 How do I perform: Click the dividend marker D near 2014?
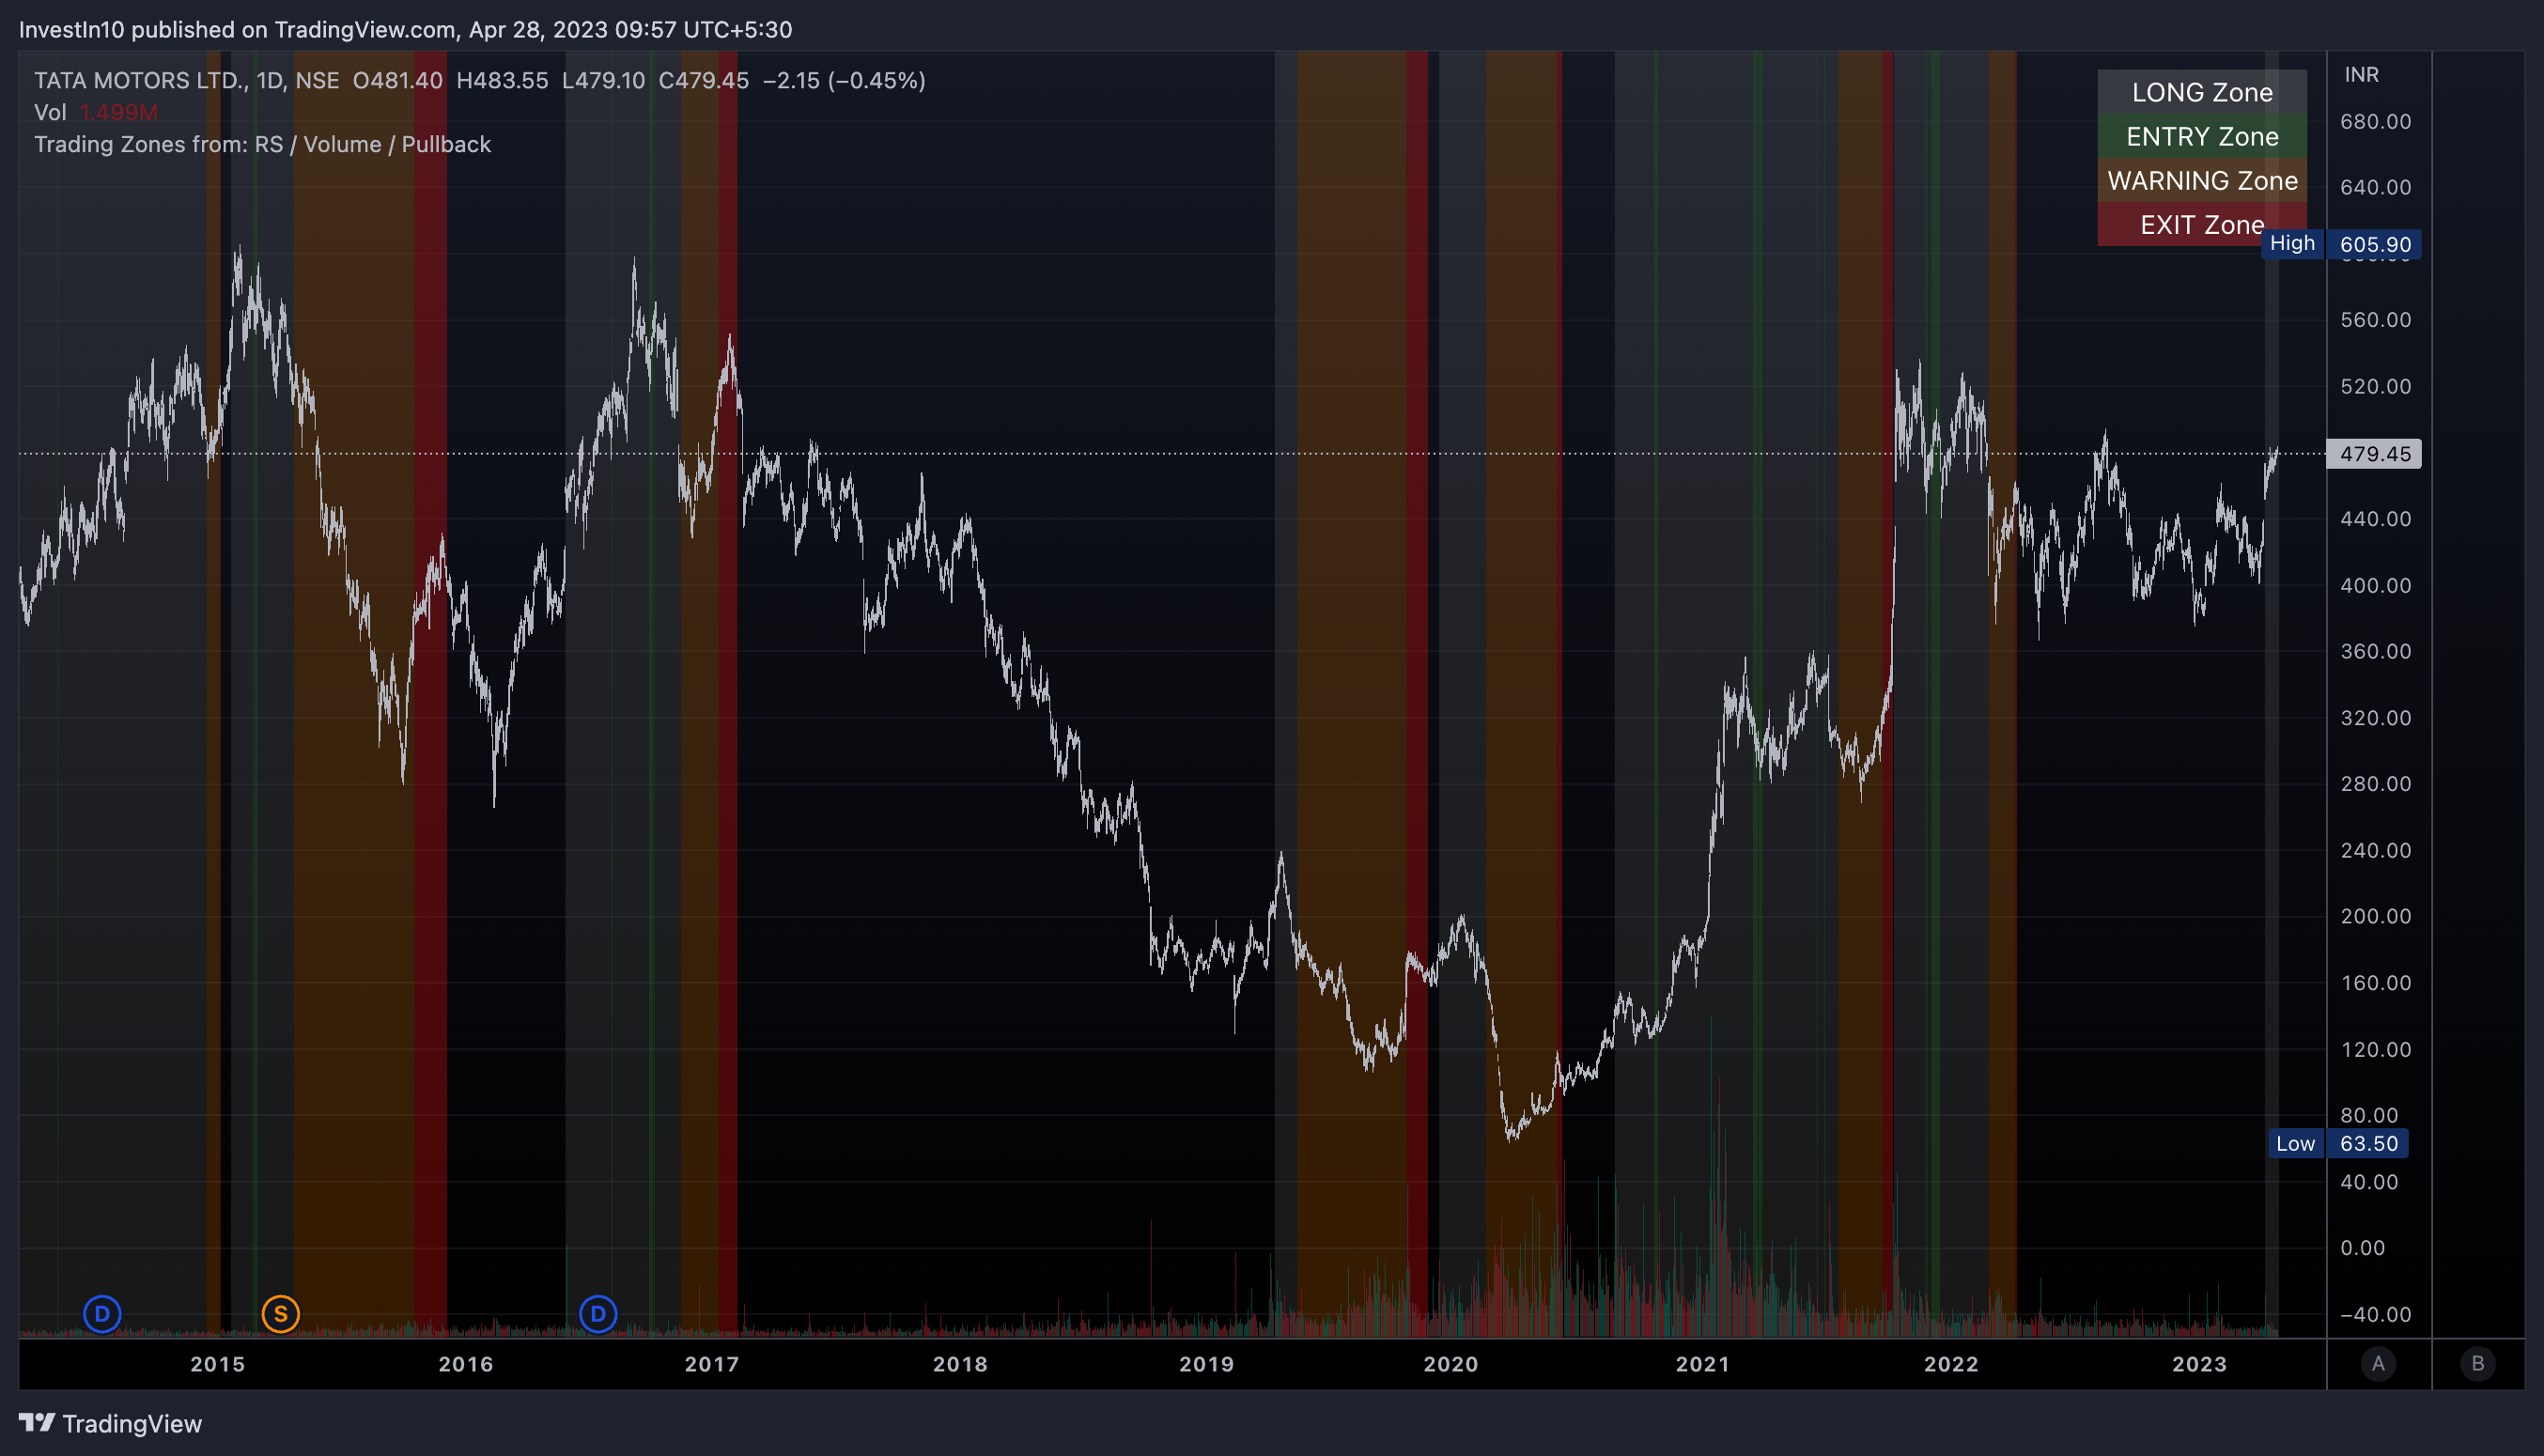click(x=102, y=1314)
